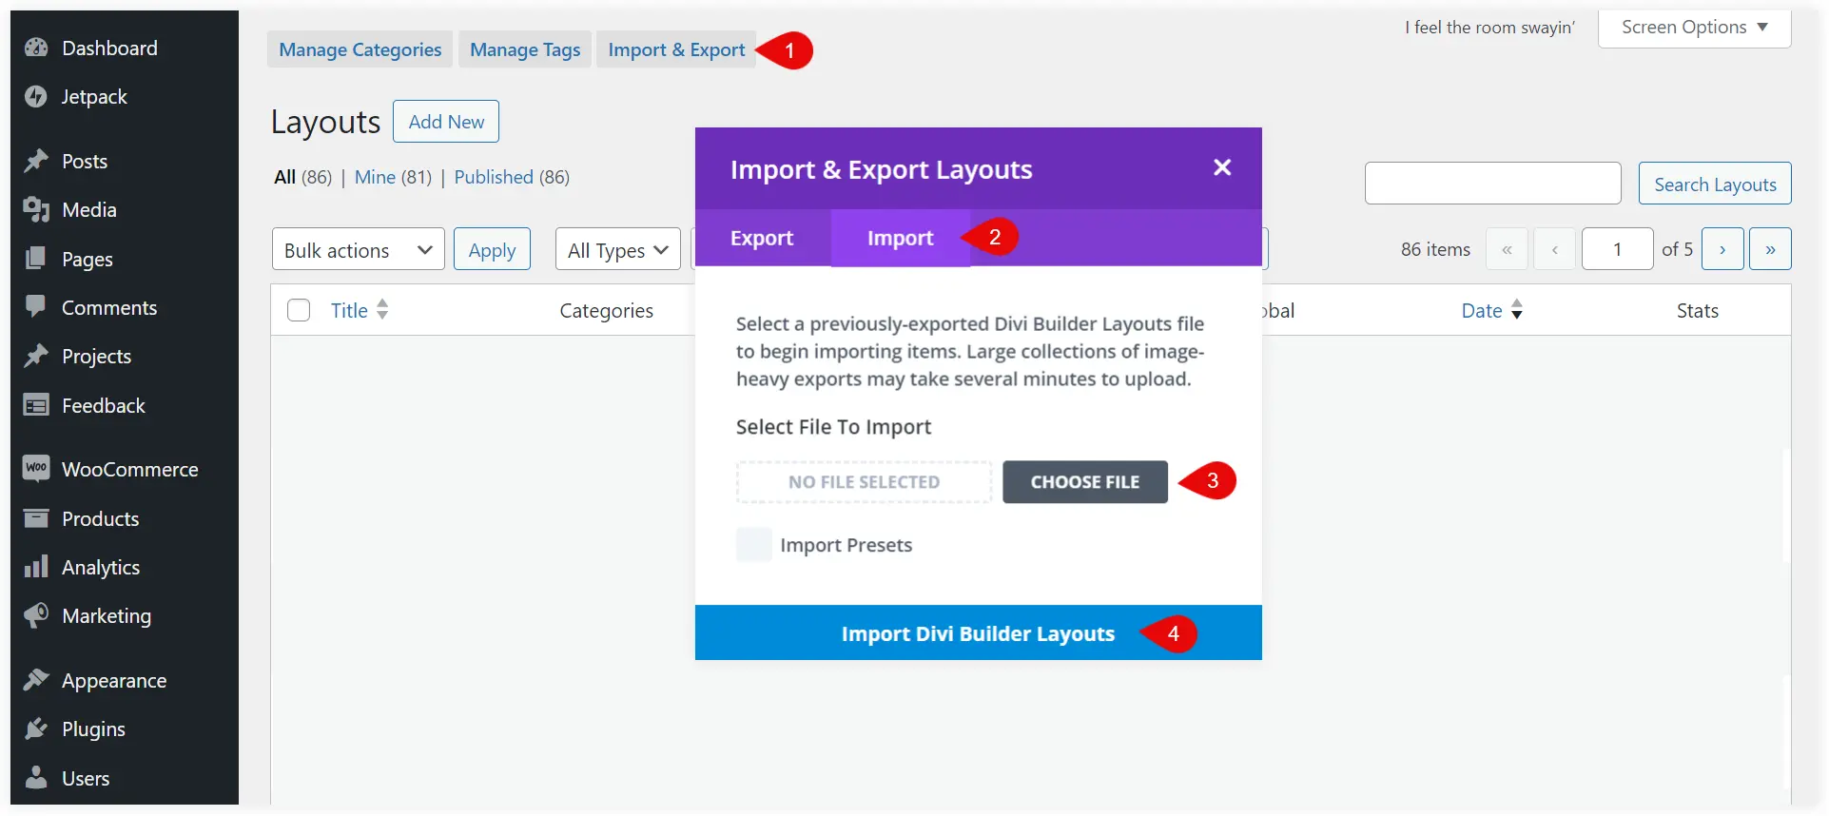Click the Categories column header
1829x816 pixels.
click(x=606, y=310)
